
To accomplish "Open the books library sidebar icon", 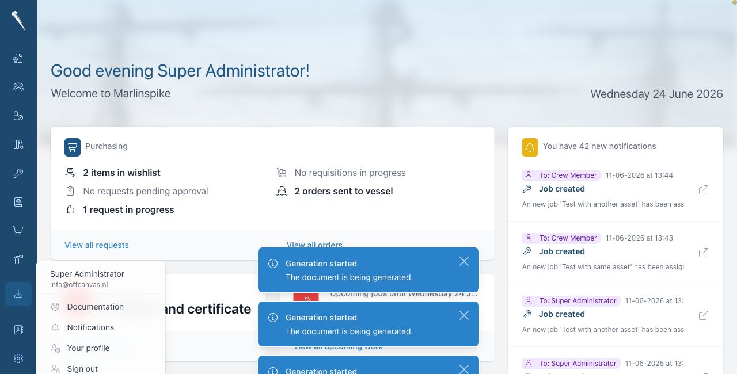I will (x=18, y=144).
